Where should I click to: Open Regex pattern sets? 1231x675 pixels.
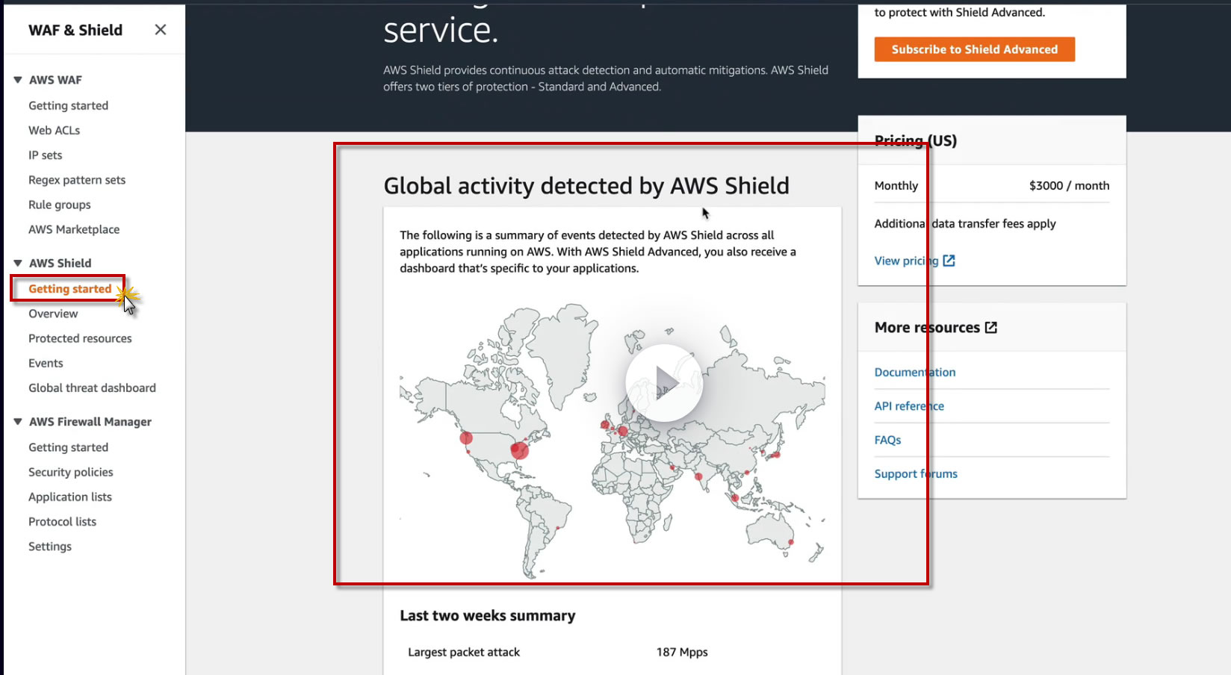(77, 180)
